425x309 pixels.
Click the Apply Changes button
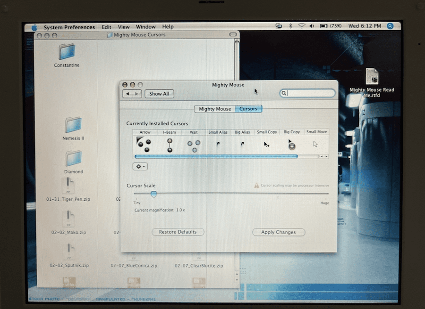278,232
